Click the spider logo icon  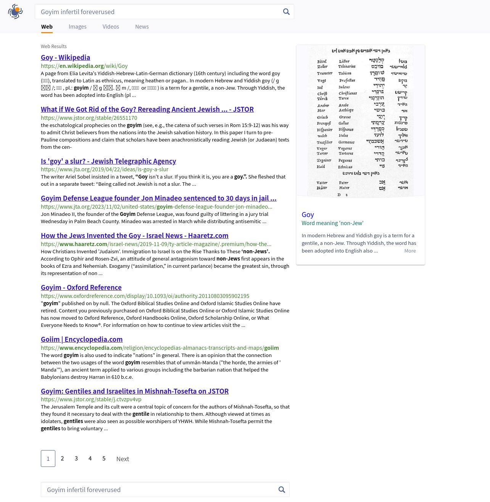(15, 11)
